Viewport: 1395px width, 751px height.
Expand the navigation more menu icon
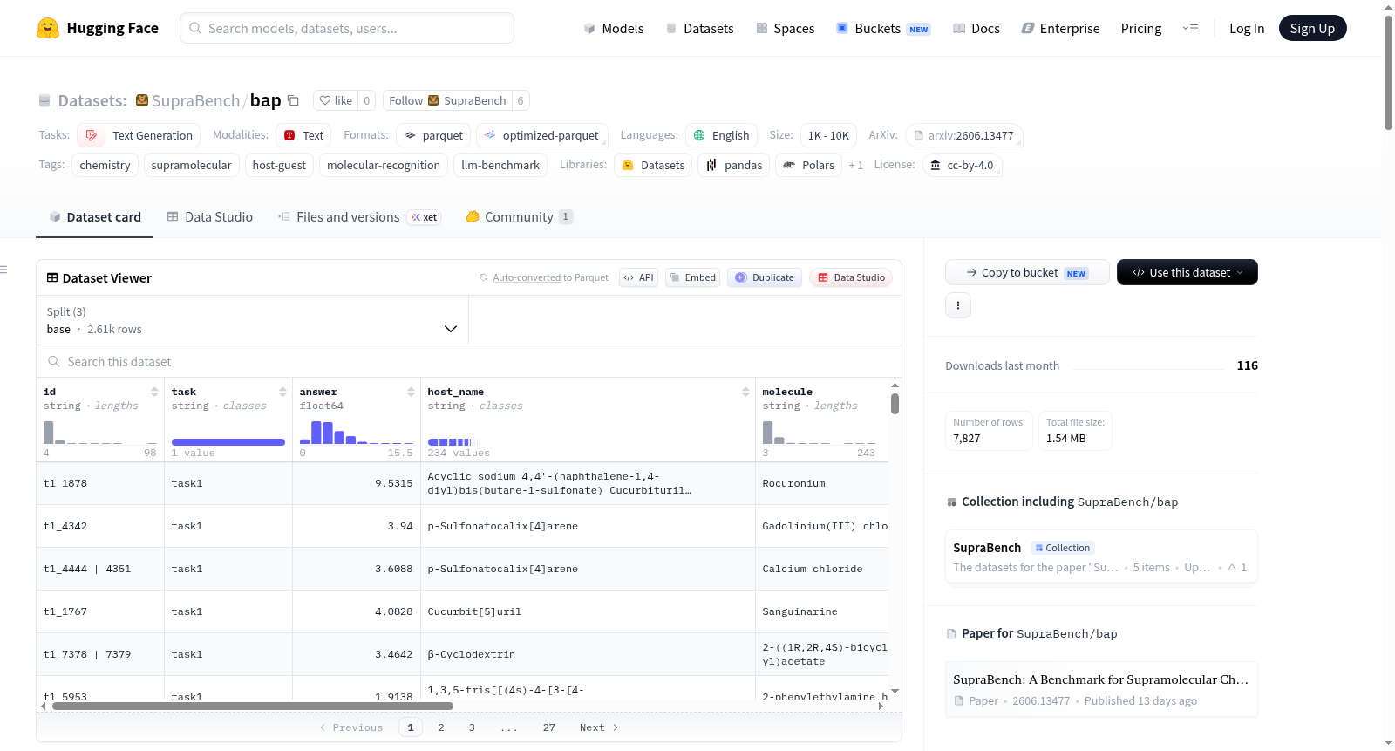[x=1190, y=28]
